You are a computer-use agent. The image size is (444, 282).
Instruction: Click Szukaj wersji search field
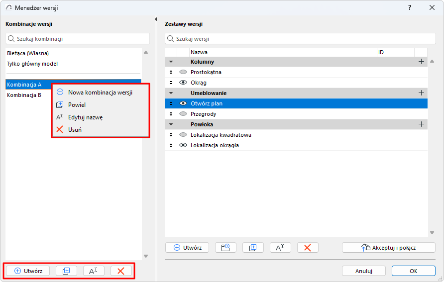click(x=300, y=39)
